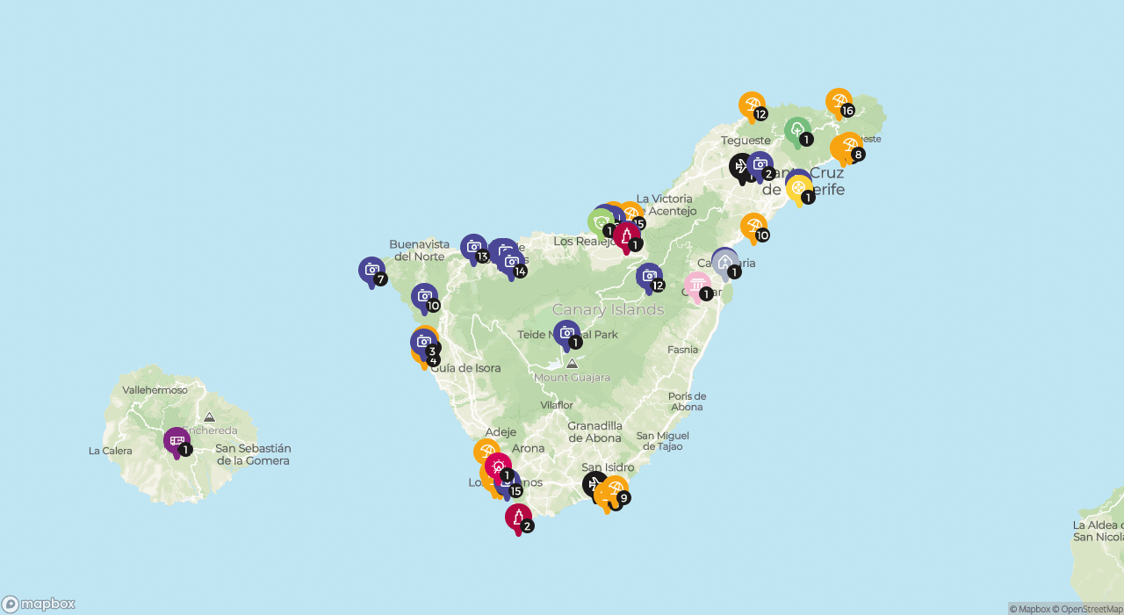Click the pink ferris wheel marker
This screenshot has height=615, width=1124.
click(498, 466)
